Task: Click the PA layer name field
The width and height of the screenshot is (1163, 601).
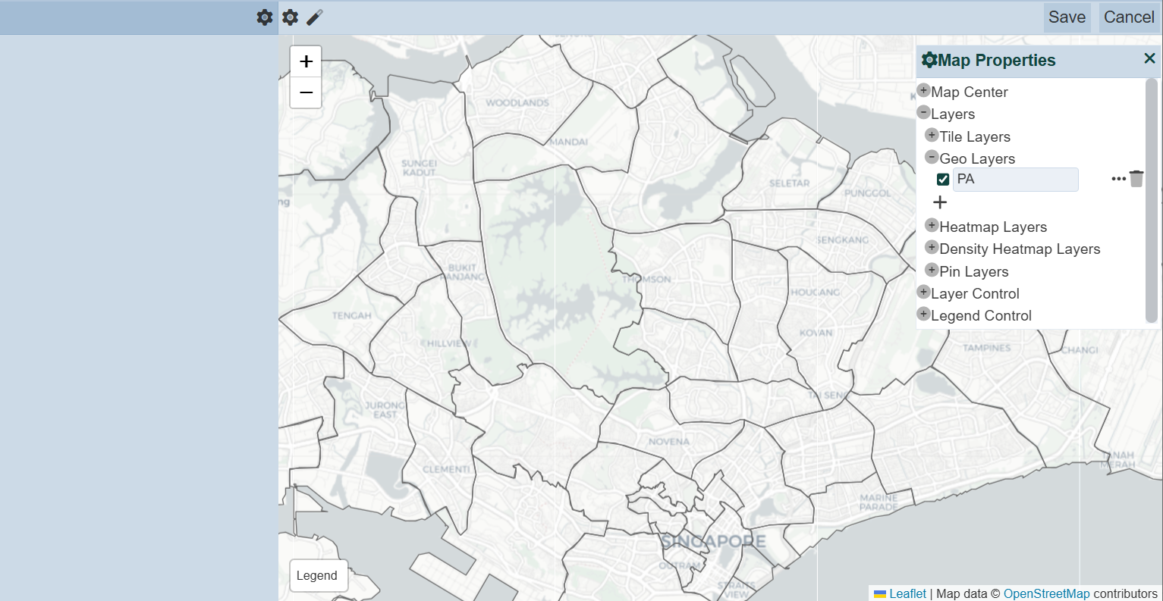Action: 1015,180
